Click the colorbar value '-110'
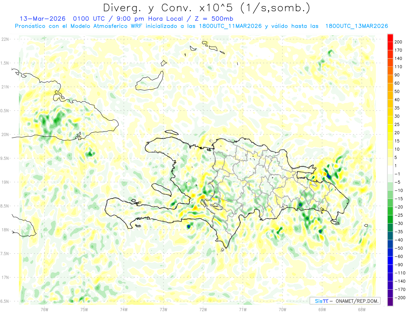The image size is (406, 314). (400, 273)
